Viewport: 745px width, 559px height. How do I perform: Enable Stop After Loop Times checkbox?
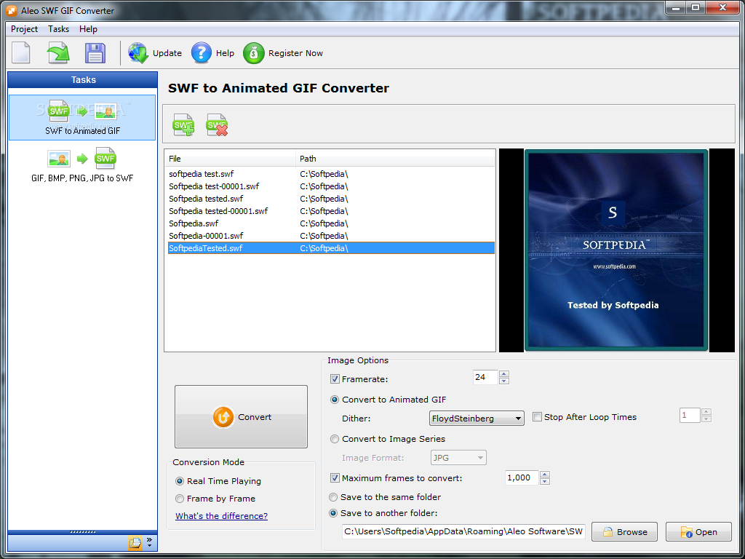coord(537,417)
